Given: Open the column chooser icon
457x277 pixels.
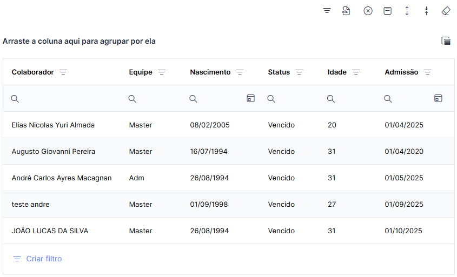Looking at the screenshot, I should (x=446, y=41).
